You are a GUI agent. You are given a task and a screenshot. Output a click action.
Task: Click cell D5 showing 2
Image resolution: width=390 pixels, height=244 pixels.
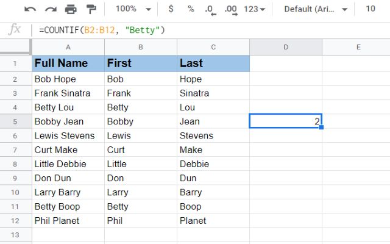285,121
